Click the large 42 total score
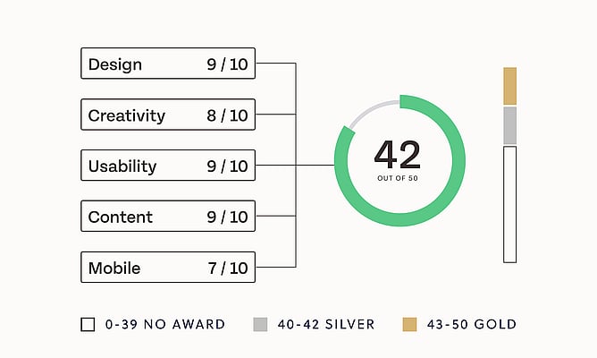 398,155
